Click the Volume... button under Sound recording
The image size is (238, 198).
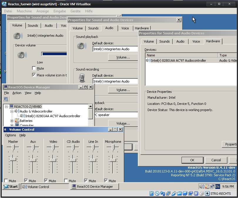tap(123, 90)
